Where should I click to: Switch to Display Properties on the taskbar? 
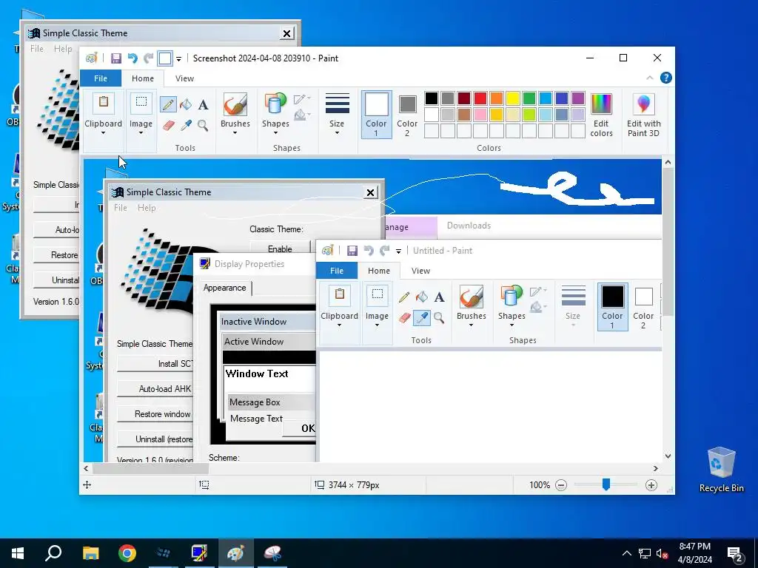pos(199,553)
